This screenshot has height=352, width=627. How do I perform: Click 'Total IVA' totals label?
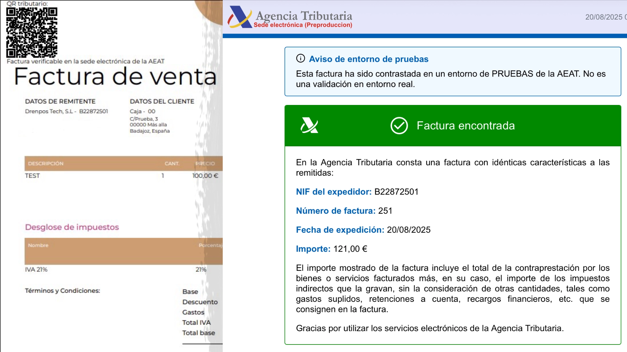click(x=197, y=323)
